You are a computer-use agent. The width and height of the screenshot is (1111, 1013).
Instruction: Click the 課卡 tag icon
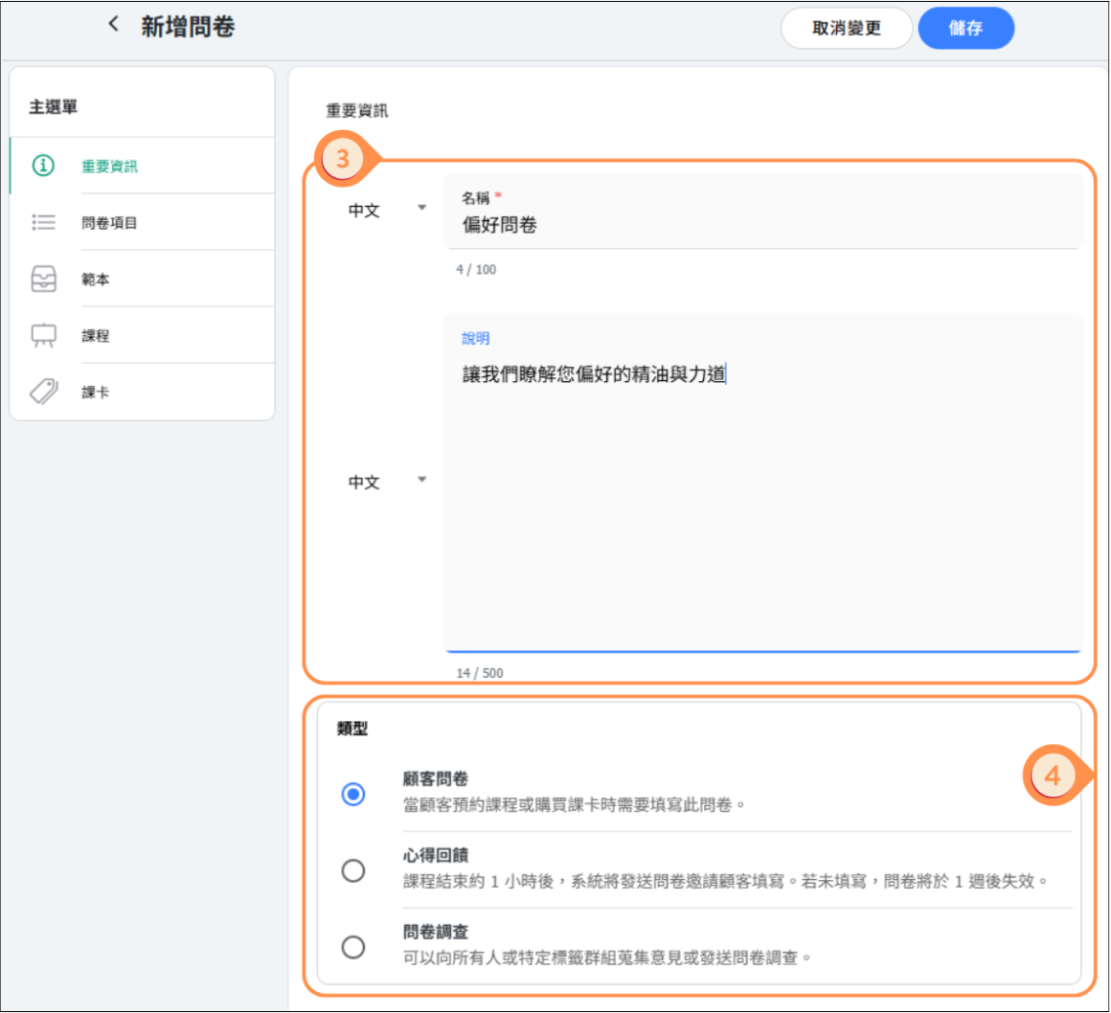click(44, 392)
